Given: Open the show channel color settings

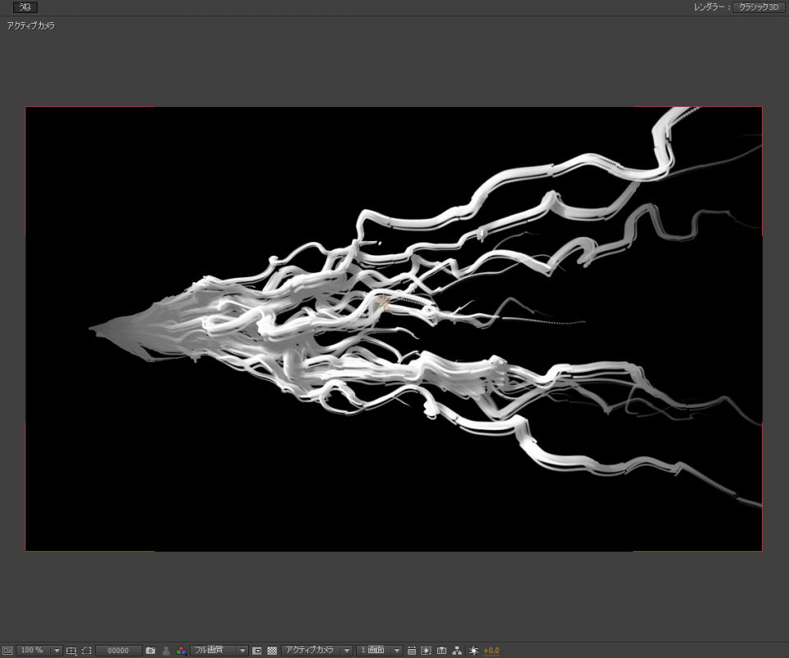Looking at the screenshot, I should [182, 651].
